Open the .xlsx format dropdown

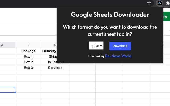[x=96, y=46]
